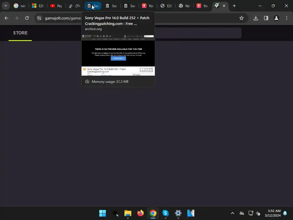Open the tab search dropdown arrow
293x220 pixels.
click(x=6, y=6)
